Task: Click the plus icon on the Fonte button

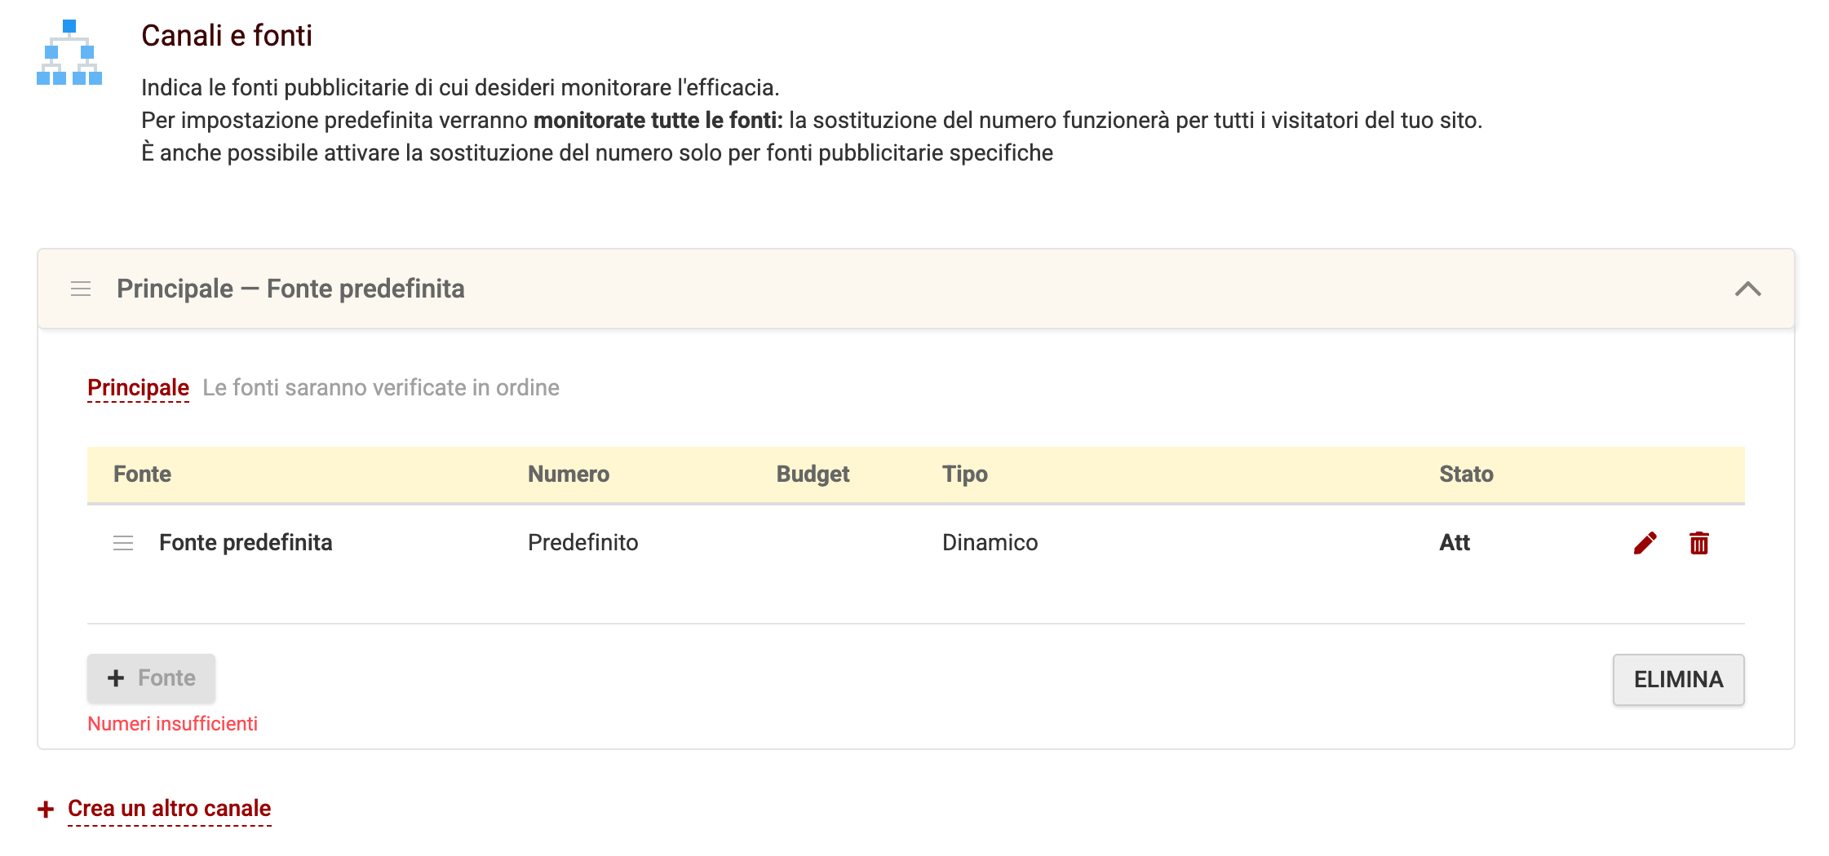Action: tap(116, 677)
